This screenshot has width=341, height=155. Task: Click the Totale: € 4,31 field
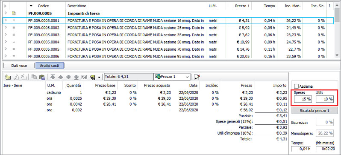pos(129,77)
